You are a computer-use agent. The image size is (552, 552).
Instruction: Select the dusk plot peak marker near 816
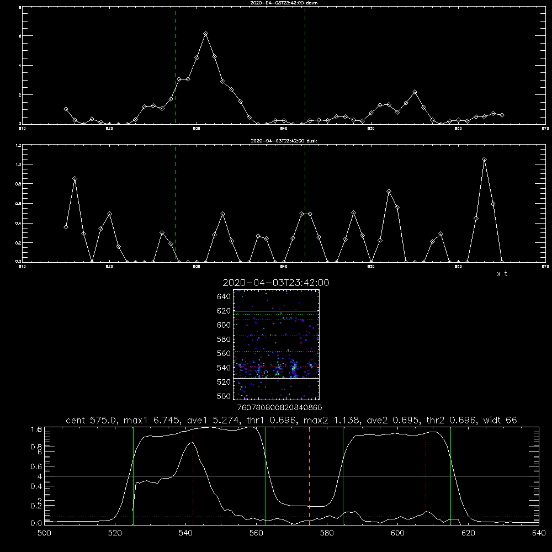click(75, 178)
